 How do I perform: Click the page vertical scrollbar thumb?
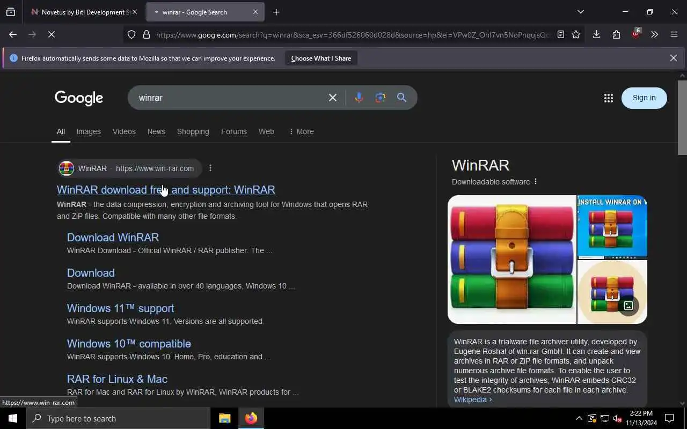click(682, 117)
